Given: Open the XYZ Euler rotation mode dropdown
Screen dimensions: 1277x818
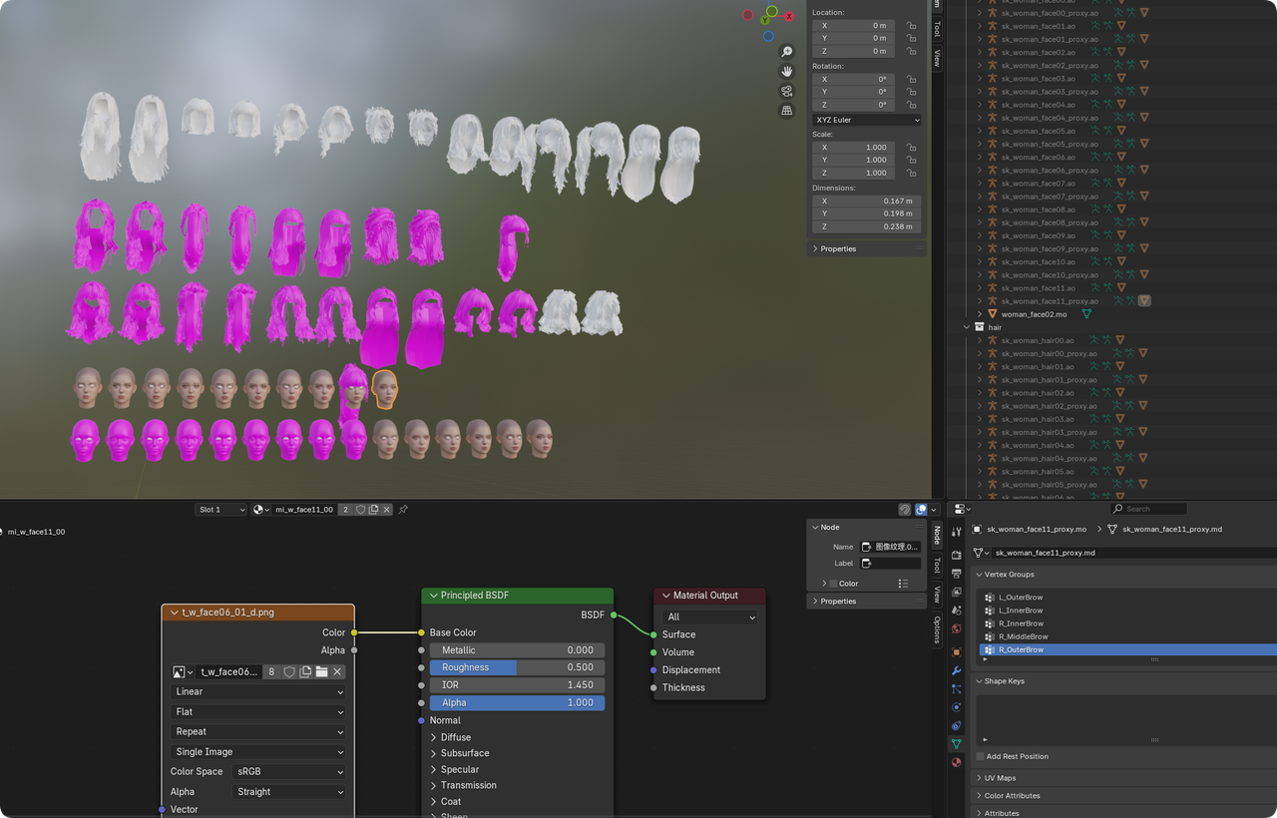Looking at the screenshot, I should pyautogui.click(x=867, y=120).
